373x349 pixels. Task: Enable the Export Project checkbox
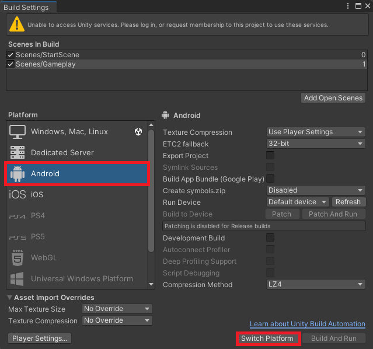click(270, 155)
